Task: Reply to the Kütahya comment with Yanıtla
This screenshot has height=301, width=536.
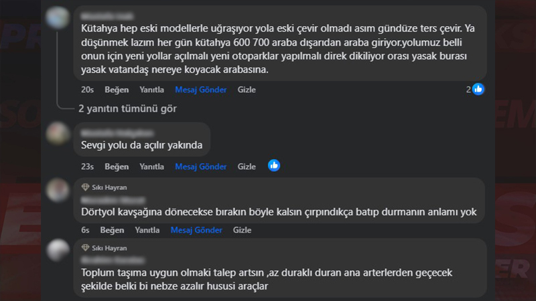Action: pyautogui.click(x=151, y=90)
